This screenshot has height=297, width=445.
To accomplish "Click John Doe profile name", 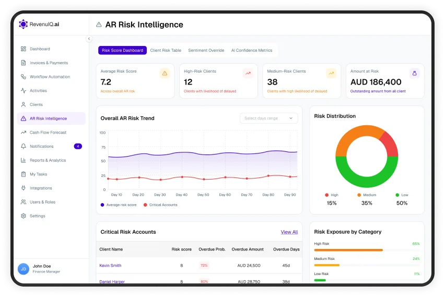I will click(42, 266).
